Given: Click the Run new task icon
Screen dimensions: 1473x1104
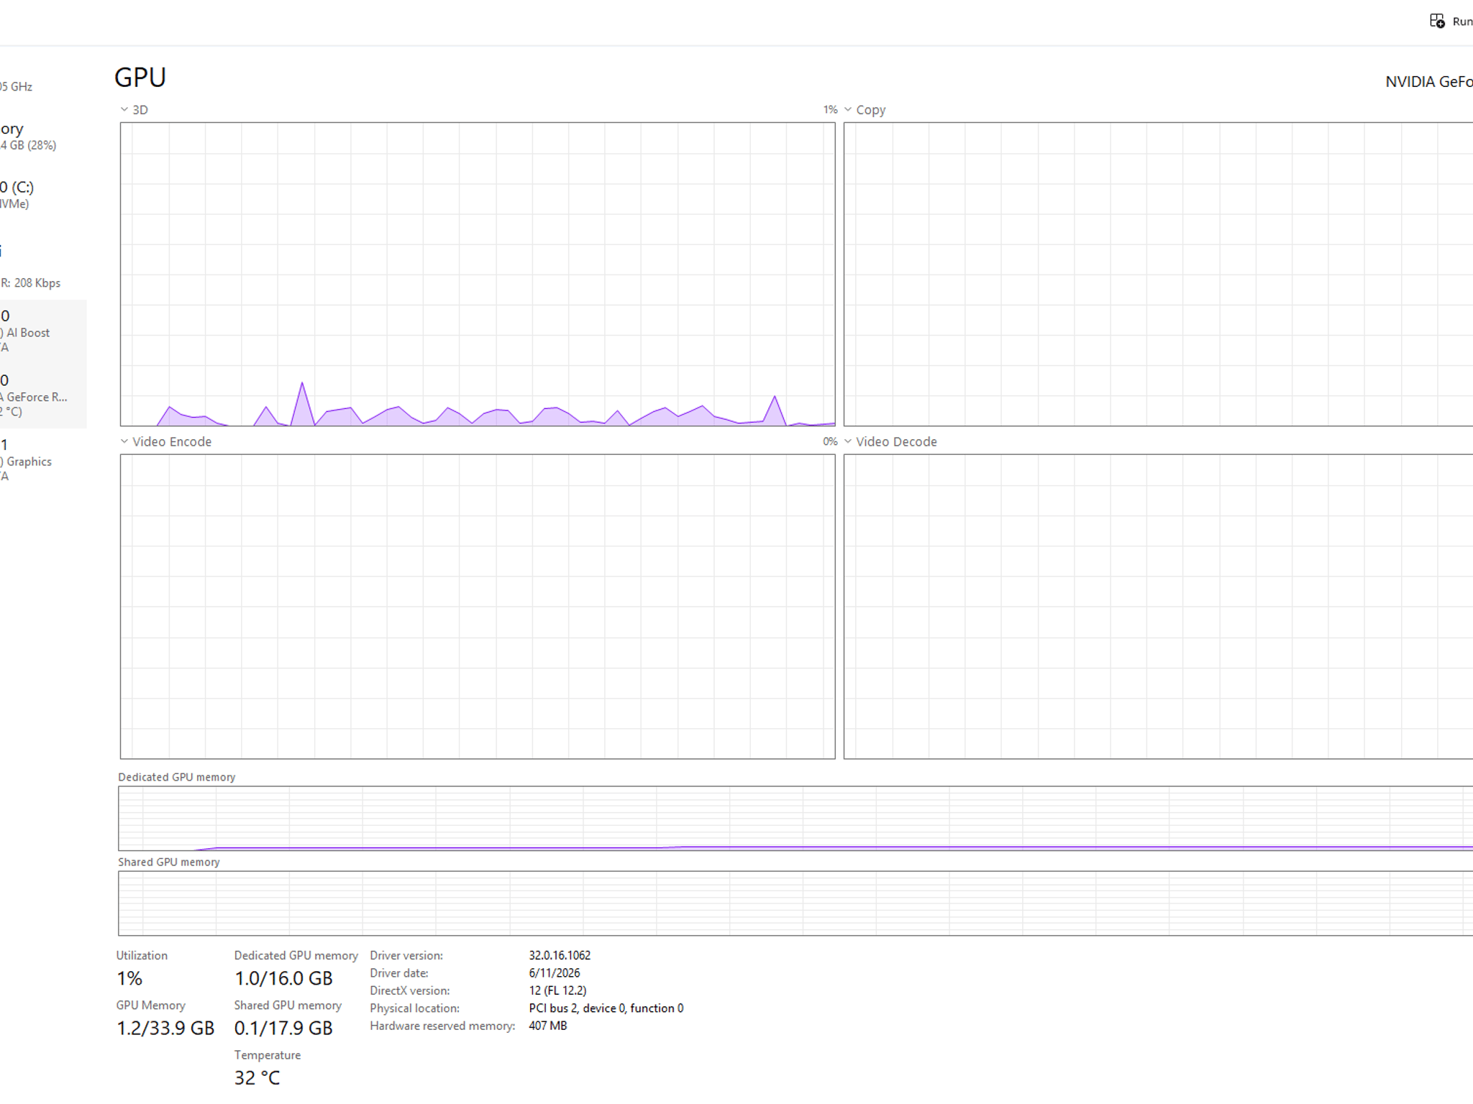Looking at the screenshot, I should (x=1437, y=21).
